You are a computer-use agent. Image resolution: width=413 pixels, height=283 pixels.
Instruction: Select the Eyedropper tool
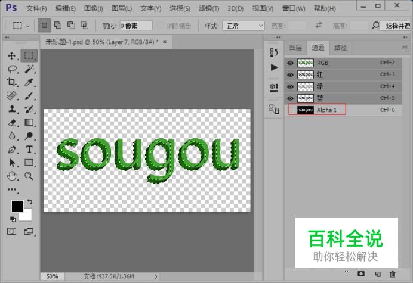pyautogui.click(x=29, y=82)
